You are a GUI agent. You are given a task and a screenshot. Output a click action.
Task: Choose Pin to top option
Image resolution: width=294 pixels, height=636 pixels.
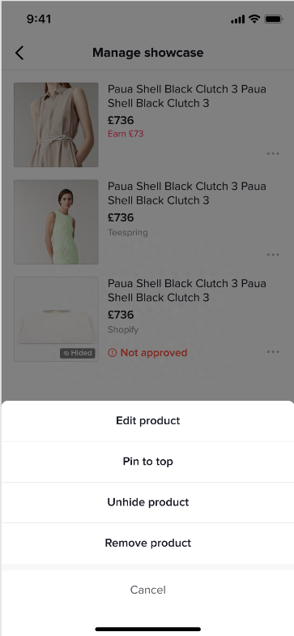147,462
